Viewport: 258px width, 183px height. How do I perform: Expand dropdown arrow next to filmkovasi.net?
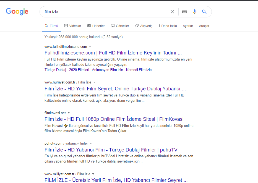click(x=69, y=113)
